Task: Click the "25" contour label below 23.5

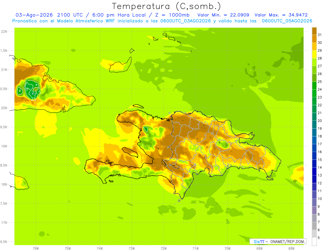Action: point(34,99)
